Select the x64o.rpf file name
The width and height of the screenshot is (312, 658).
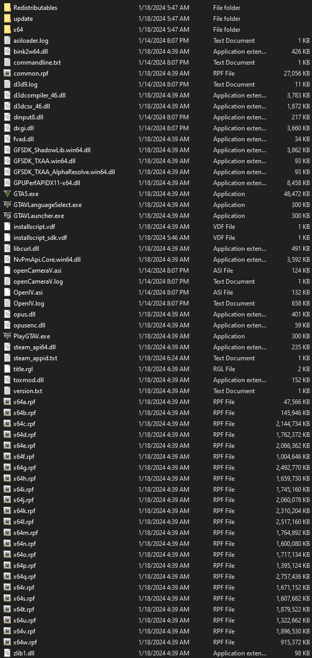[x=25, y=555]
